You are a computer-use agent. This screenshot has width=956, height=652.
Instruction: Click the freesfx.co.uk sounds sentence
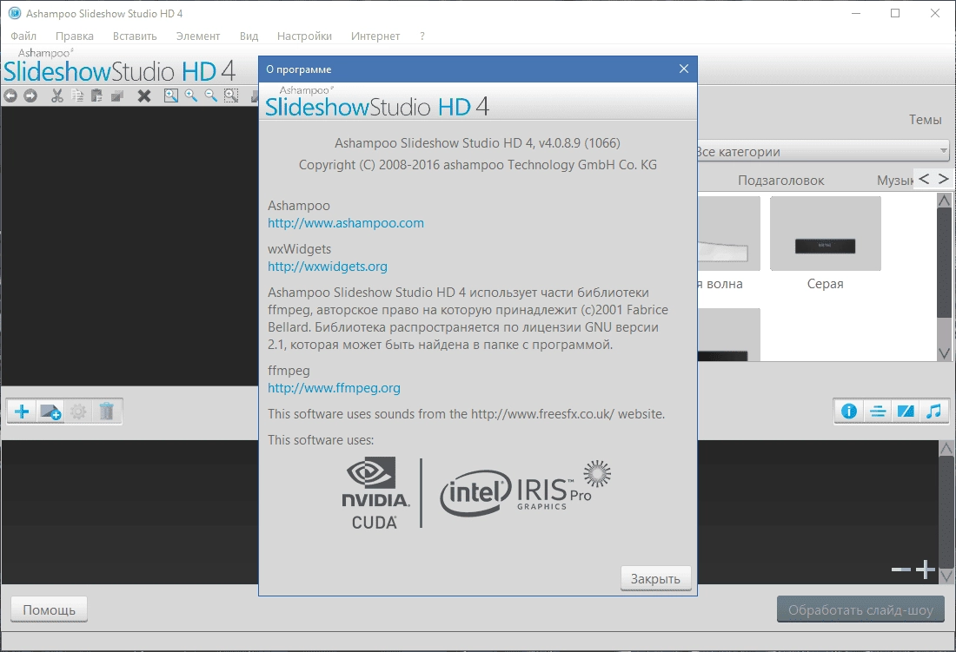point(467,414)
